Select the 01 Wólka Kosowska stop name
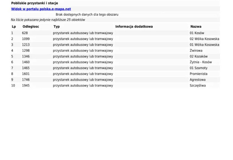 (204, 45)
